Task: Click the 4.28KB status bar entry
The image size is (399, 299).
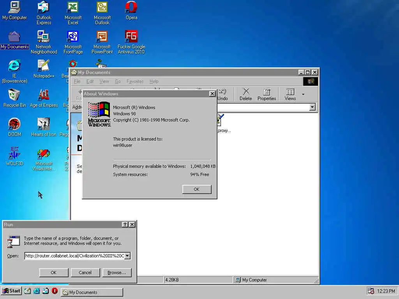Action: (198, 280)
